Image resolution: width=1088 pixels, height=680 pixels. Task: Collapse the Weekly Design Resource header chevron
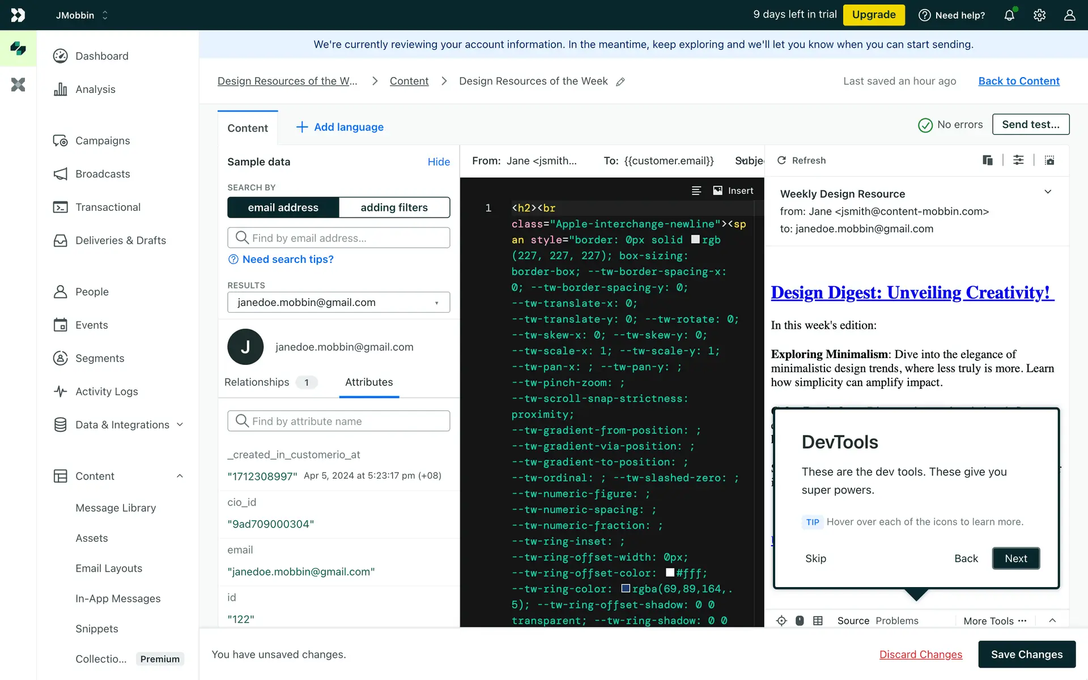1048,192
